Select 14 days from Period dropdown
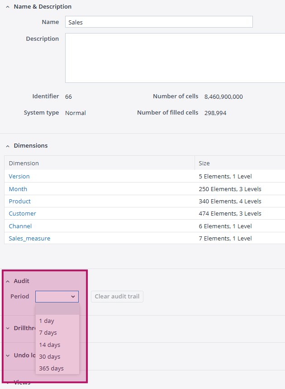 pos(49,345)
